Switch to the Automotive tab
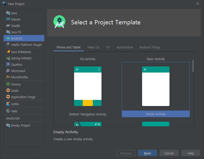Image resolution: width=204 pixels, height=159 pixels. click(125, 47)
